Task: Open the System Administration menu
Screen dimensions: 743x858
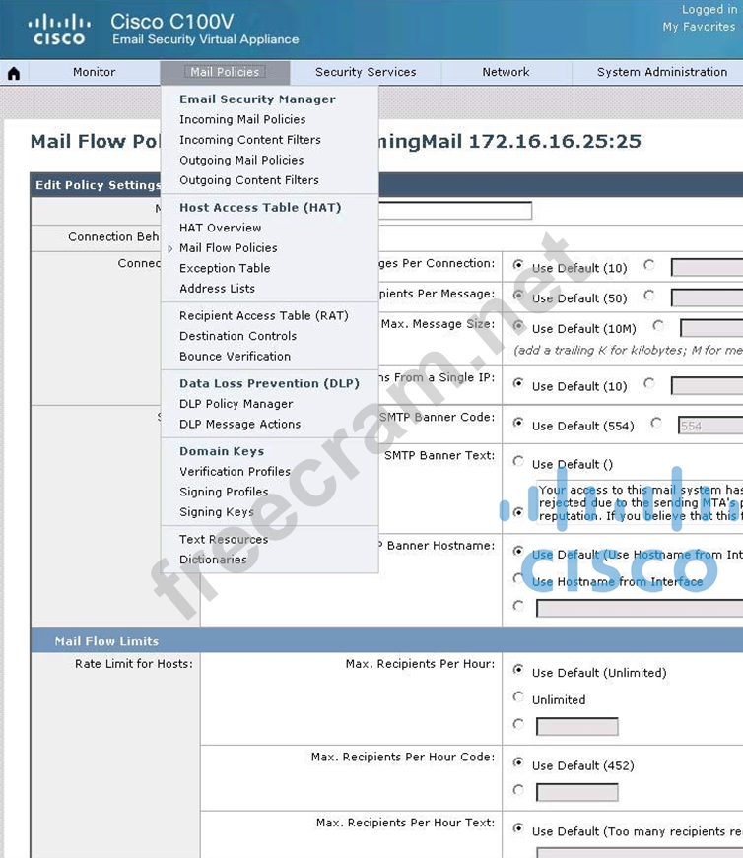Action: pyautogui.click(x=661, y=72)
